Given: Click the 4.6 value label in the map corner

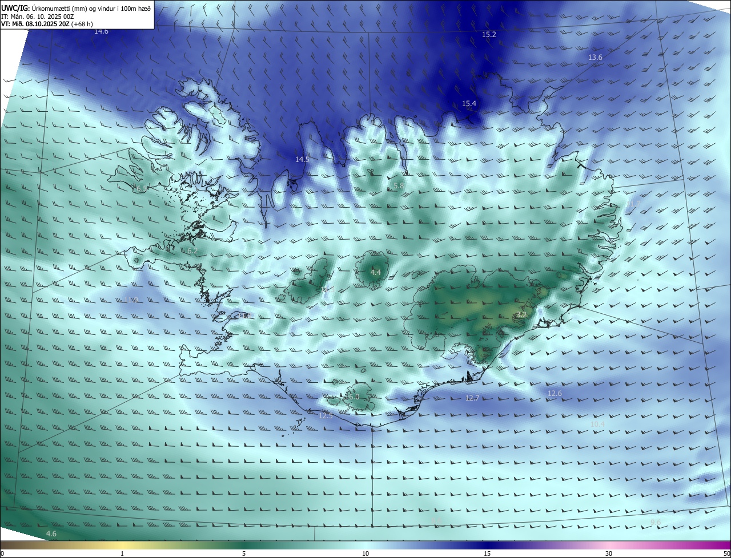Looking at the screenshot, I should pos(51,533).
